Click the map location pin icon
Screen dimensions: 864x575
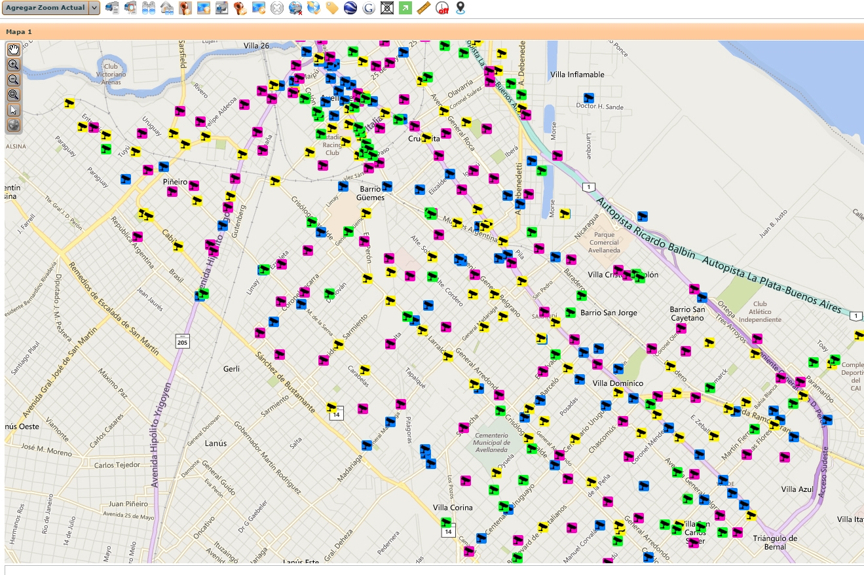pyautogui.click(x=460, y=8)
